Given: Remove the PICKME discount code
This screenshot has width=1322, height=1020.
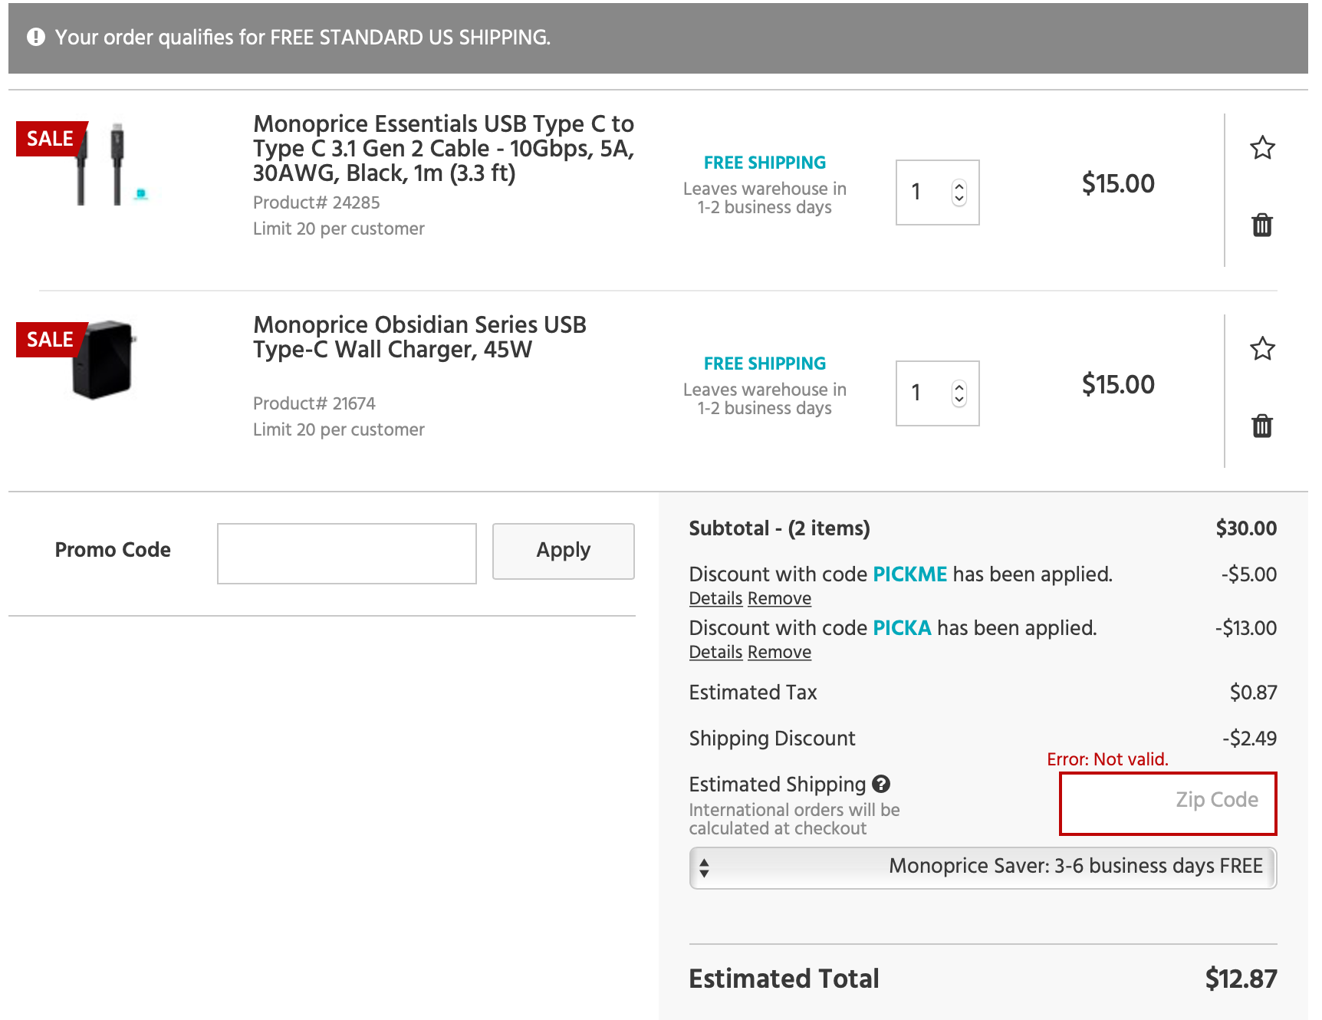Looking at the screenshot, I should pos(780,598).
